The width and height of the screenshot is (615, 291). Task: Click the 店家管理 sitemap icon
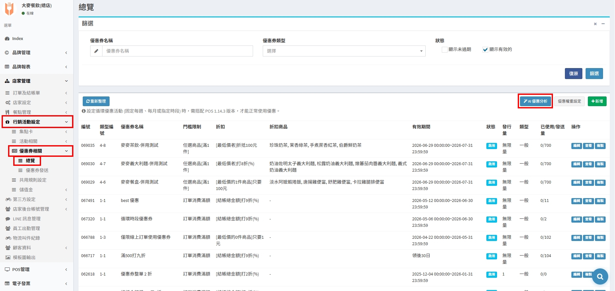7,81
